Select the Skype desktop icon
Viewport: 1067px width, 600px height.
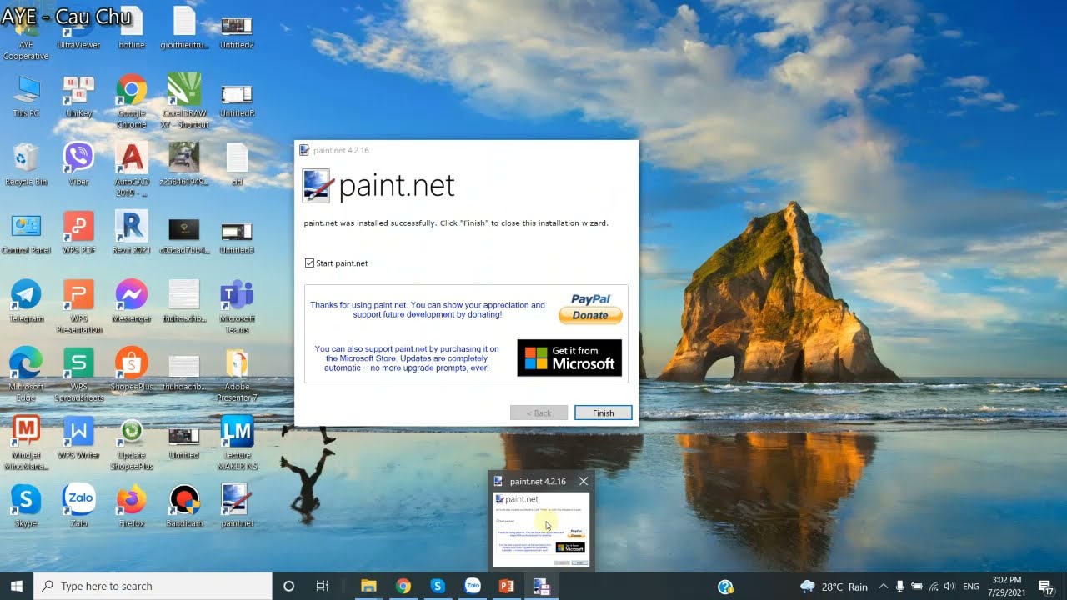pyautogui.click(x=26, y=506)
